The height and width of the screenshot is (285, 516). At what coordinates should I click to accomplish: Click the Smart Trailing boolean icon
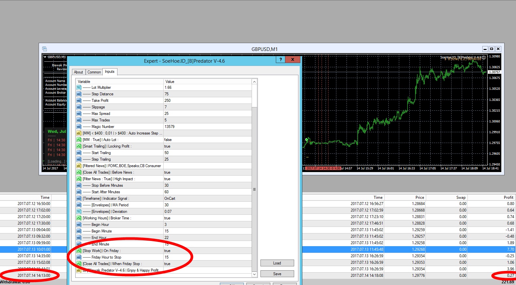(79, 146)
